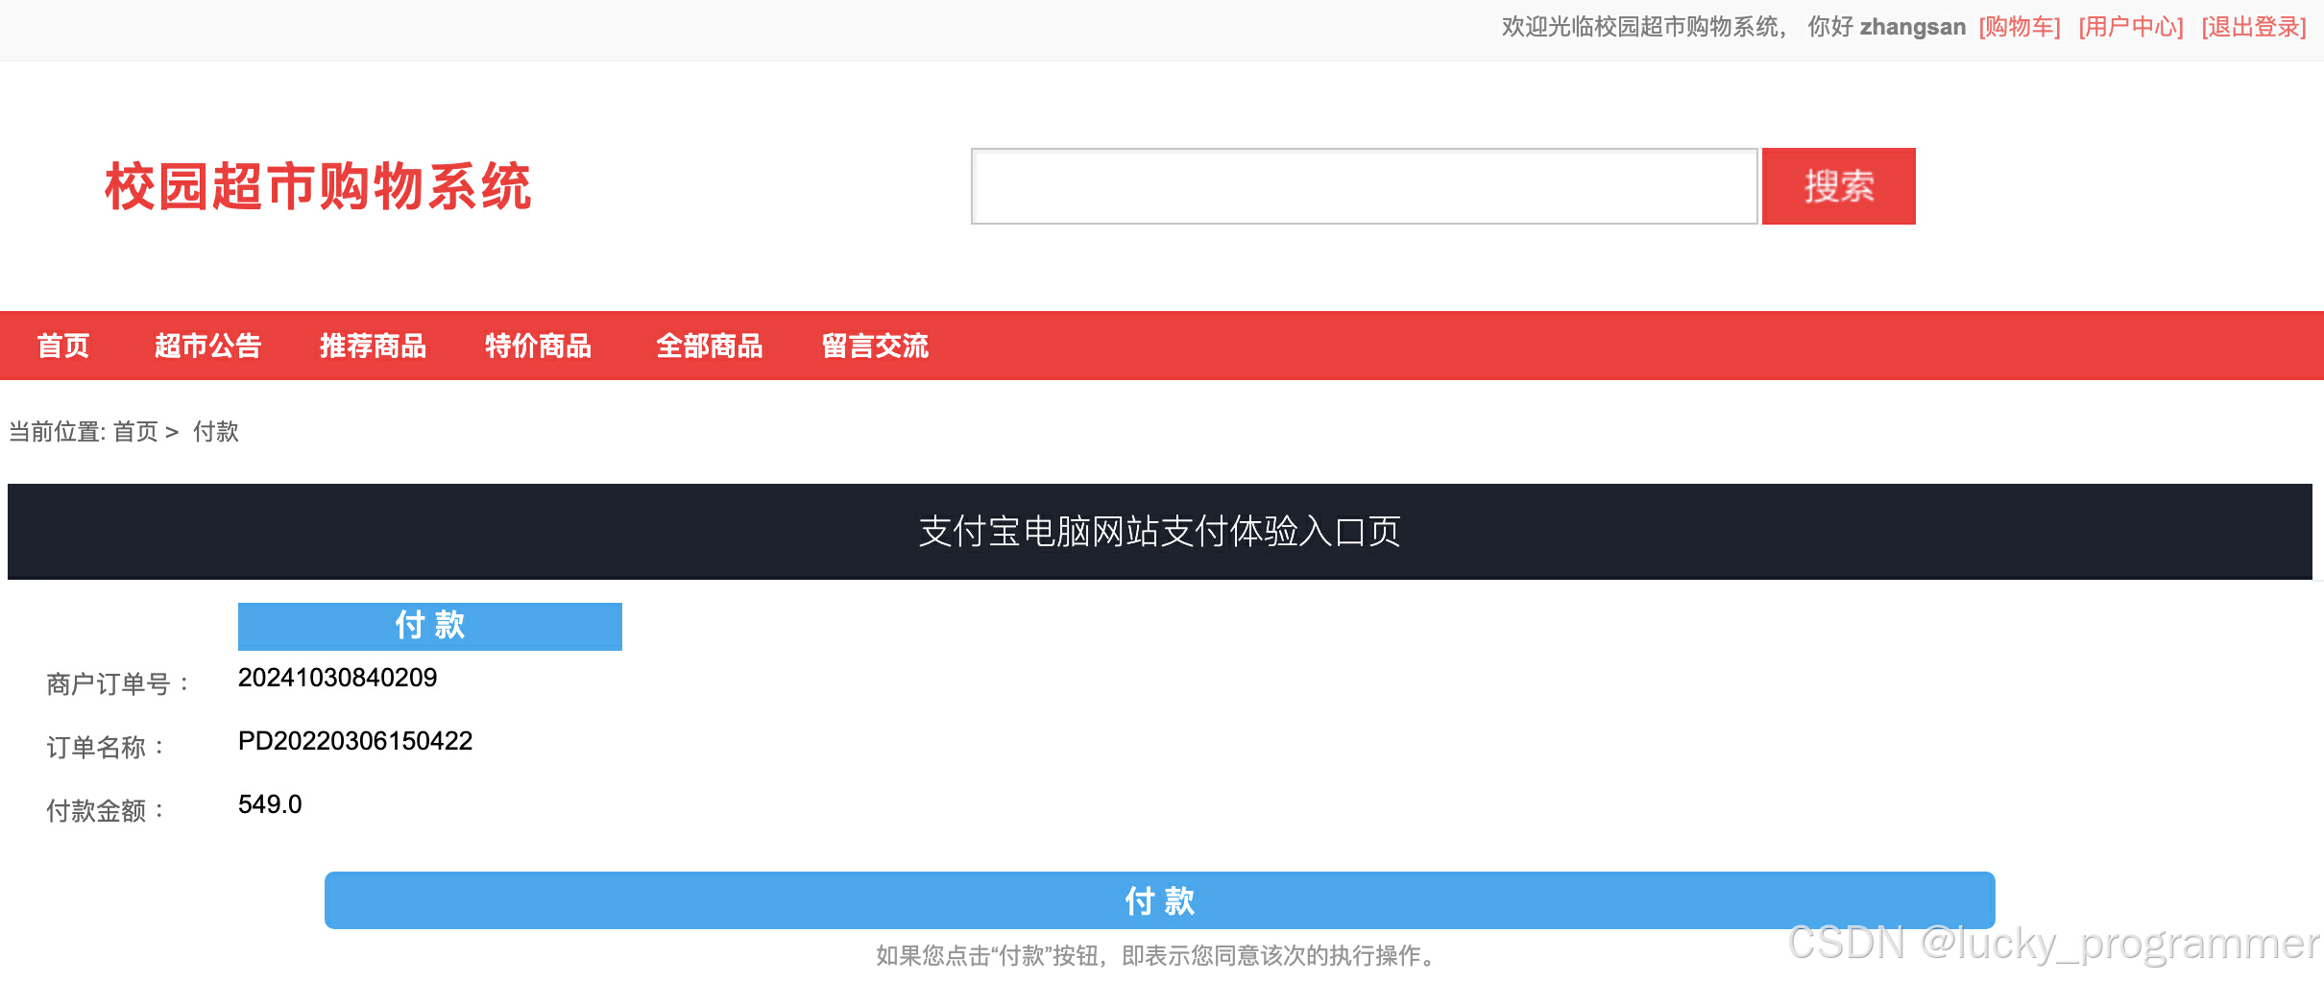Open the 超市公告 menu item
The height and width of the screenshot is (981, 2324).
click(x=207, y=346)
